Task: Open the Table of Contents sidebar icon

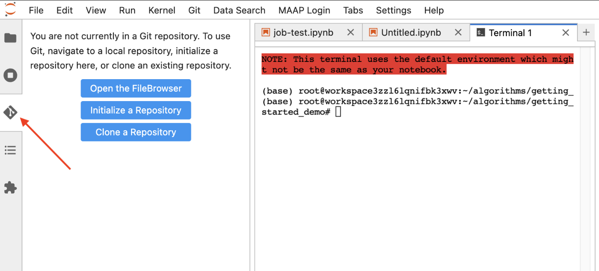Action: coord(10,150)
